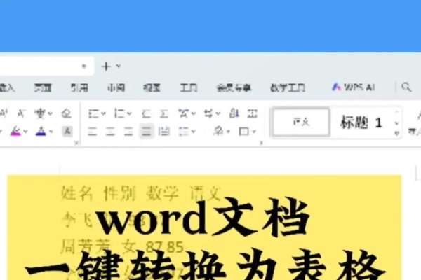Apply bullet list formatting

(x=94, y=113)
